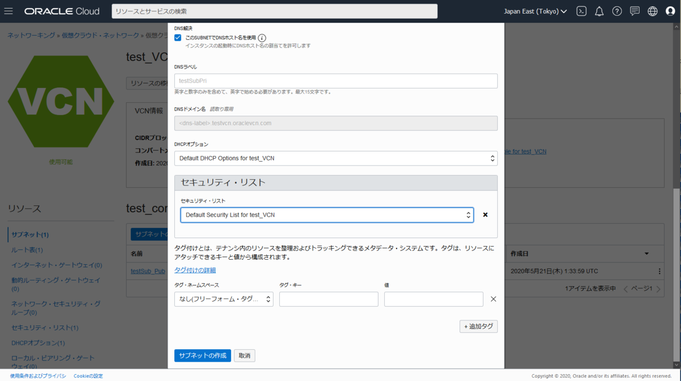Open Terms of Use and Privacy link
The image size is (681, 381).
(x=38, y=376)
